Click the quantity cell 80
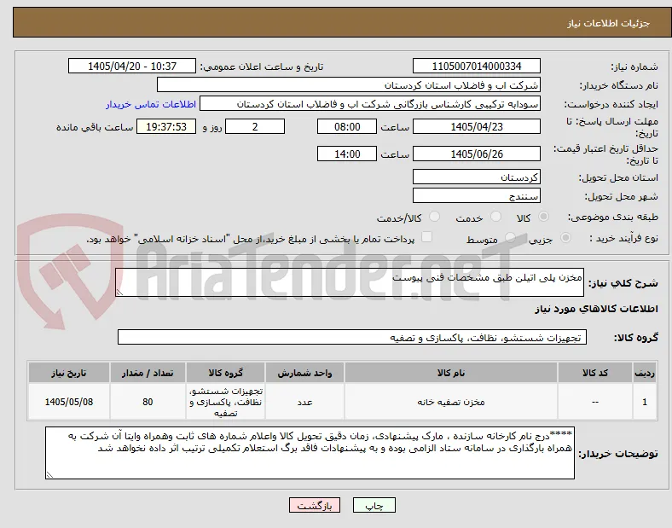The image size is (672, 528). pos(148,402)
